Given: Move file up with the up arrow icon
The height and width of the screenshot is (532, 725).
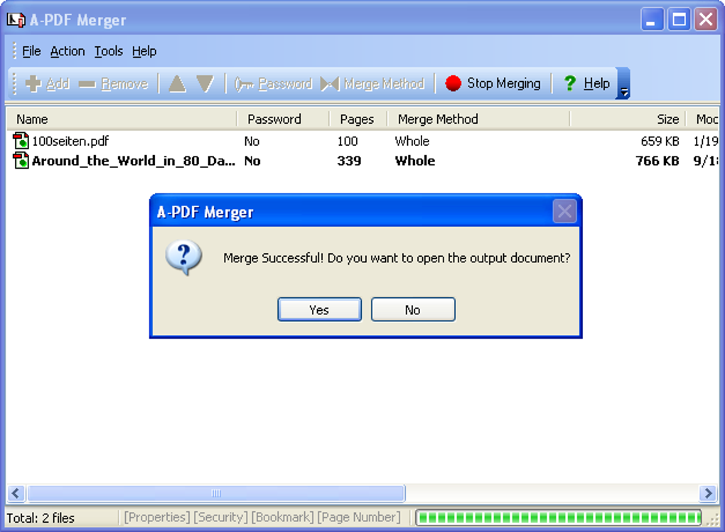Looking at the screenshot, I should (177, 84).
